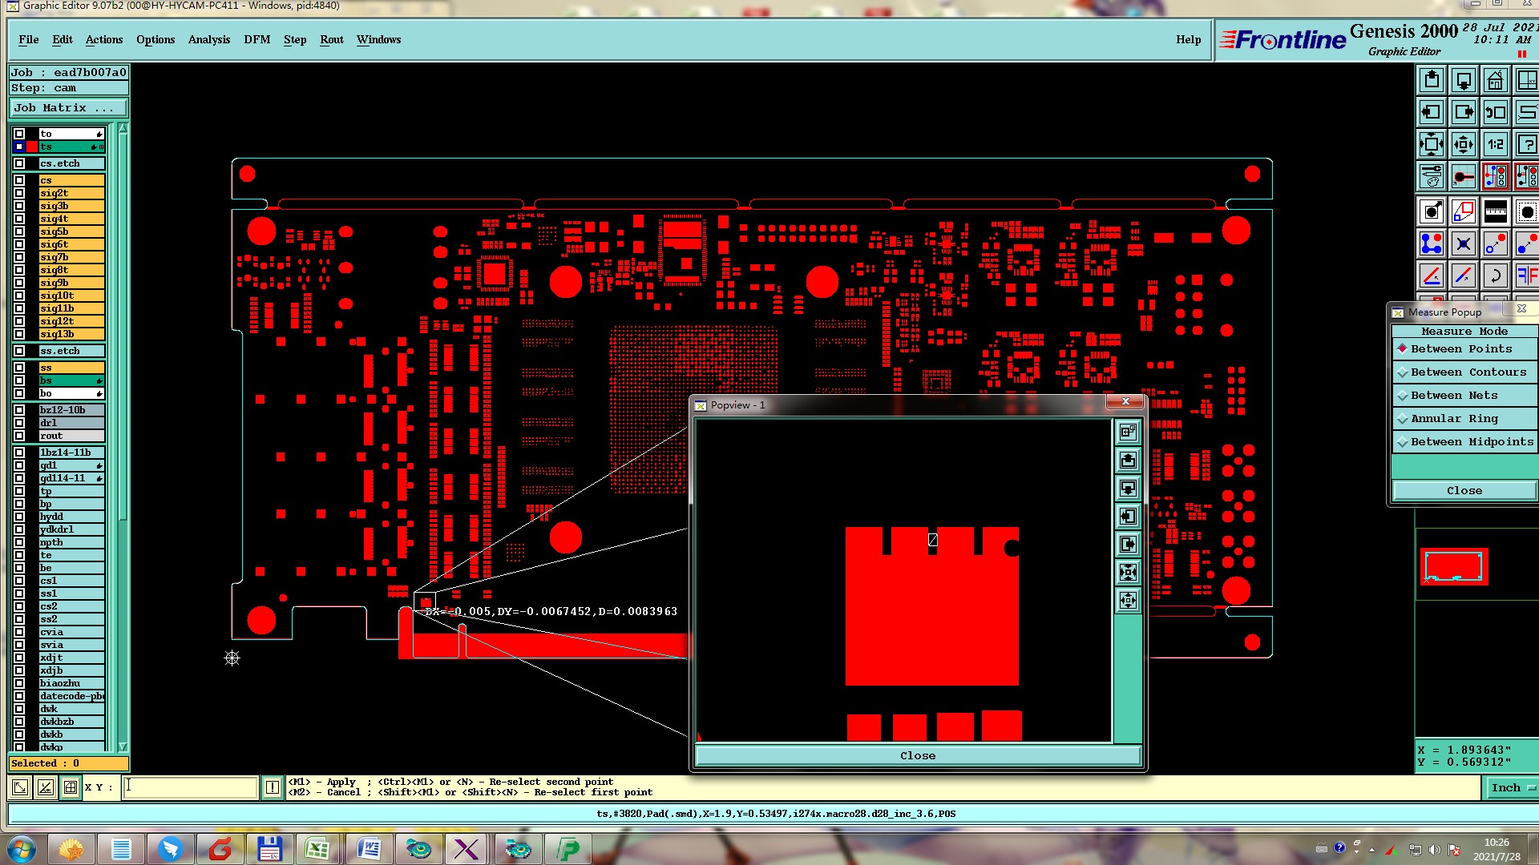
Task: Click Close button in Measure Popup
Action: [x=1464, y=491]
